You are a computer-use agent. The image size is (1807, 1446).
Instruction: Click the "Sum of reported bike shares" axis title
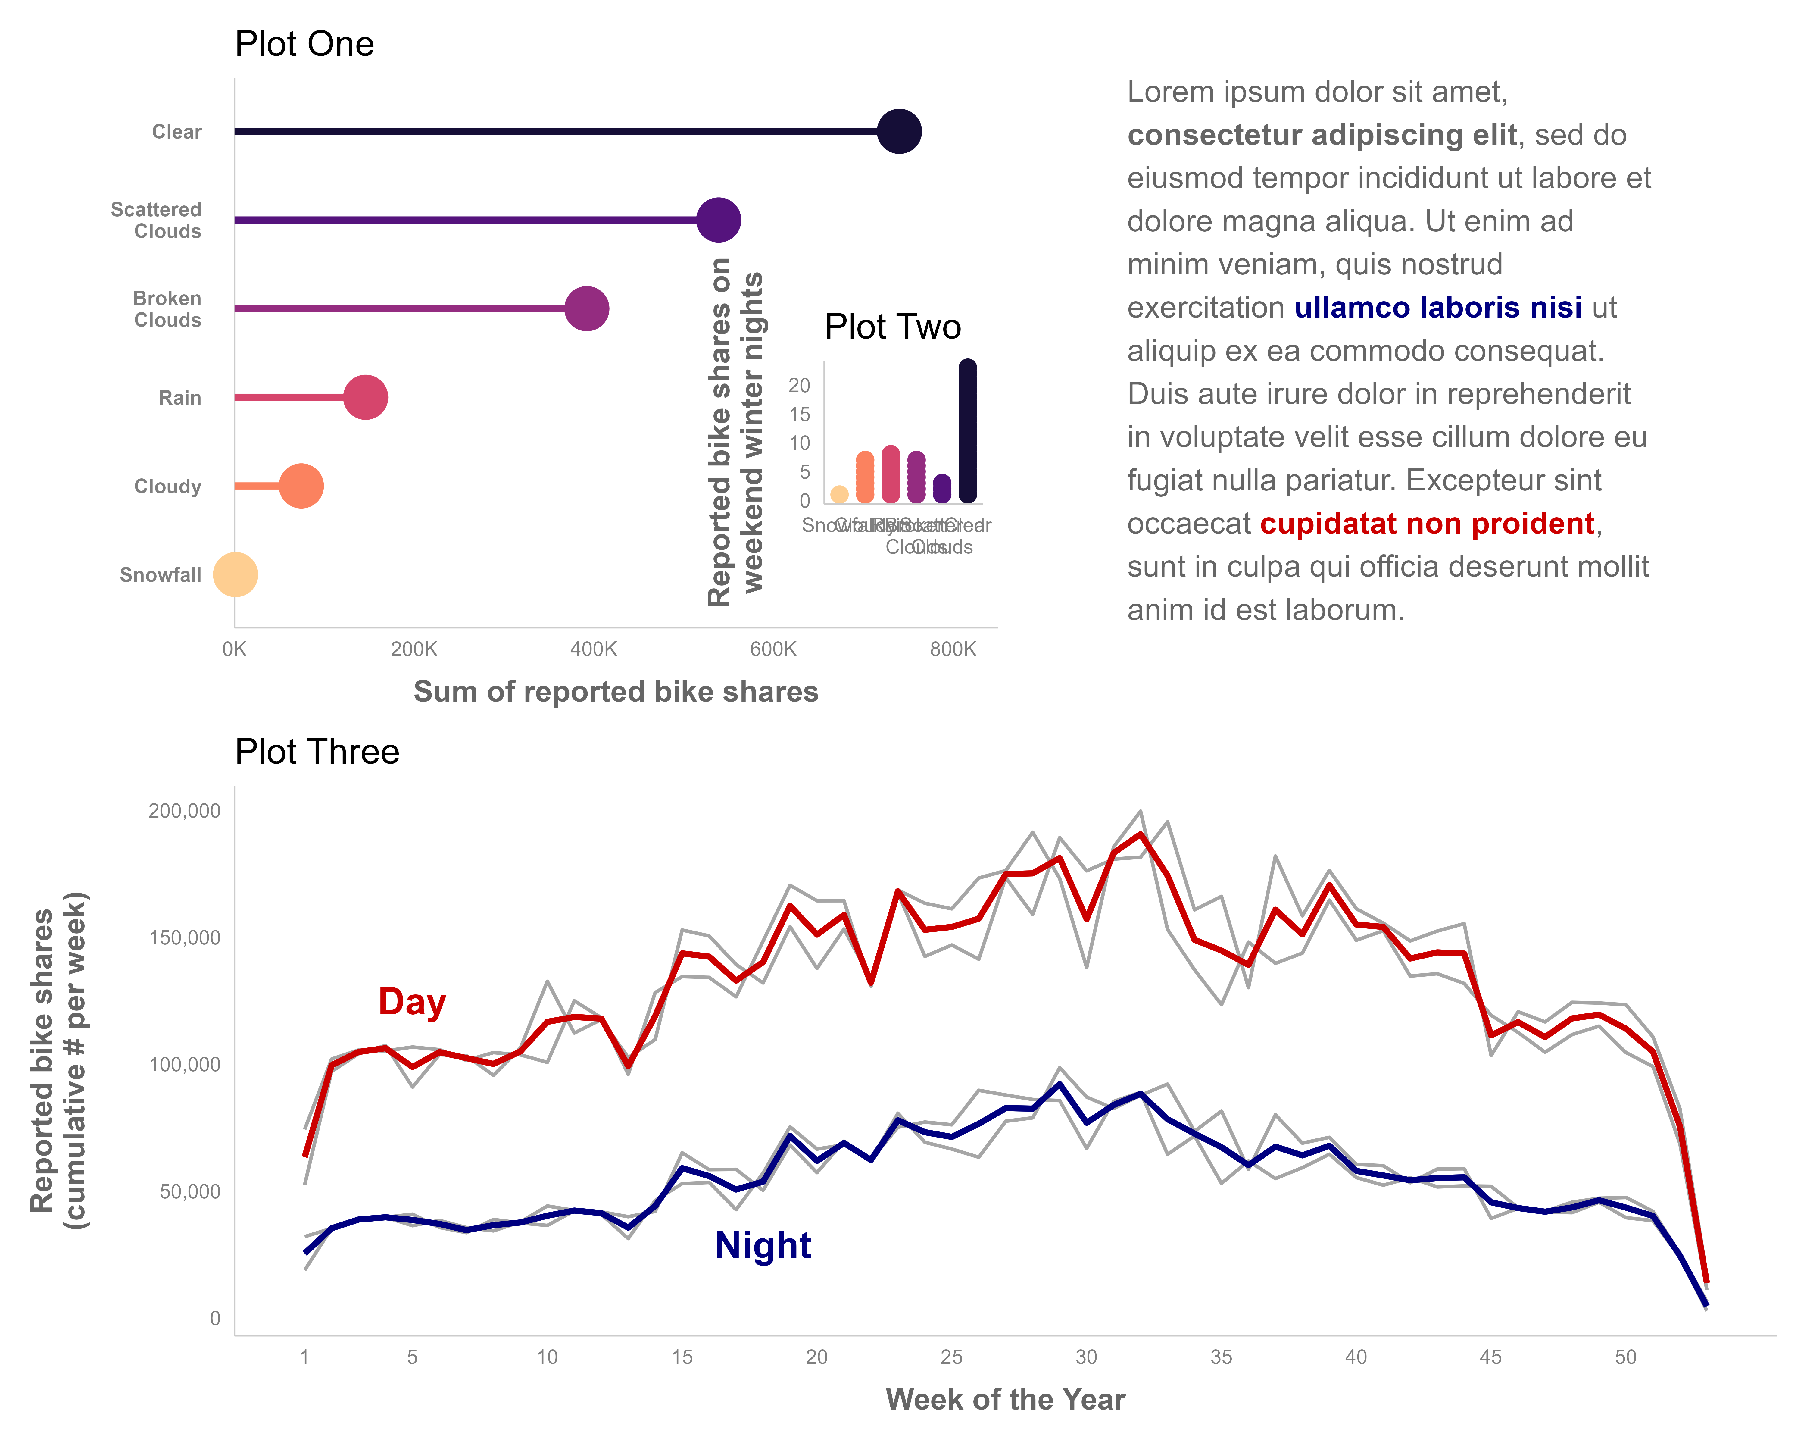click(615, 692)
